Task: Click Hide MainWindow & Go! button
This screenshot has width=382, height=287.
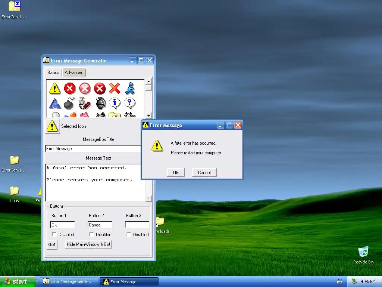Action: (88, 244)
